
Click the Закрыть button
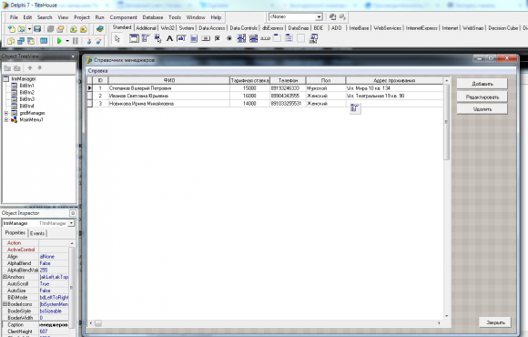495,322
